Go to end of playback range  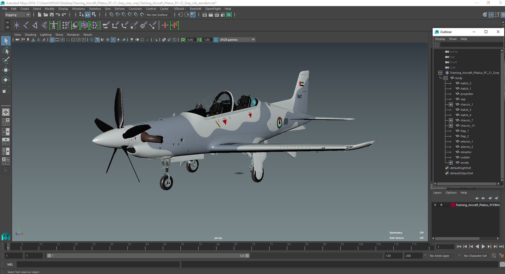point(501,246)
